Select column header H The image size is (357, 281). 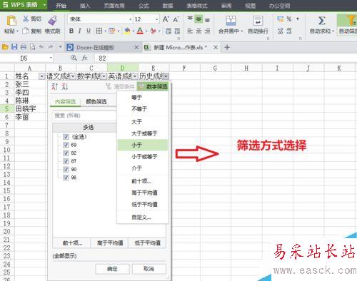246,68
